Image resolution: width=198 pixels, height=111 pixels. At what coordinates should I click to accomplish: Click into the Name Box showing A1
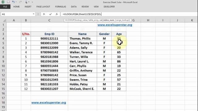click(17, 14)
